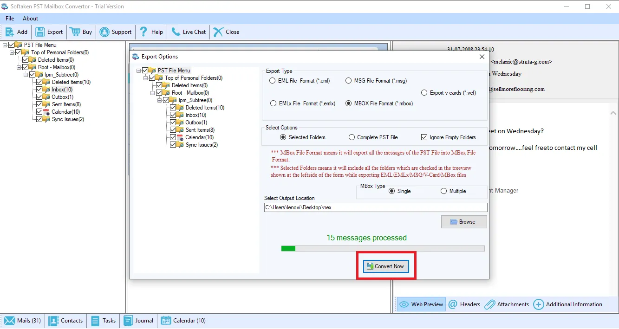Viewport: 619px width, 329px height.
Task: Collapse PST File Menu in main tree
Action: click(x=5, y=45)
